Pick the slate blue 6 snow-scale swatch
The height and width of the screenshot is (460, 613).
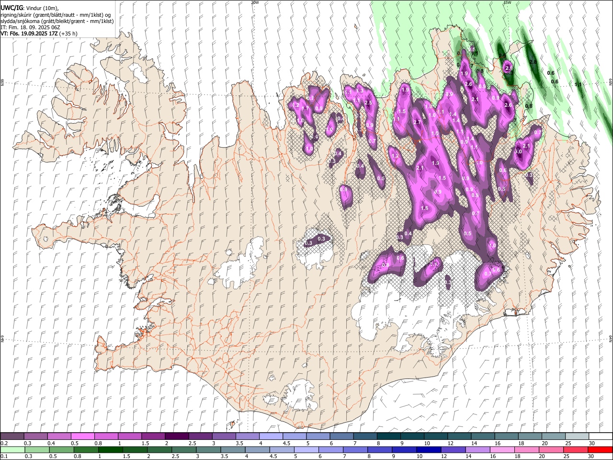341,437
